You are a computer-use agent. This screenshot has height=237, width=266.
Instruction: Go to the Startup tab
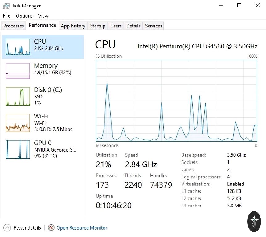click(98, 26)
